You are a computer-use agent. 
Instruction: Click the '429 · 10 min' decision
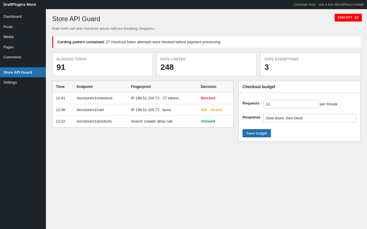(x=211, y=110)
